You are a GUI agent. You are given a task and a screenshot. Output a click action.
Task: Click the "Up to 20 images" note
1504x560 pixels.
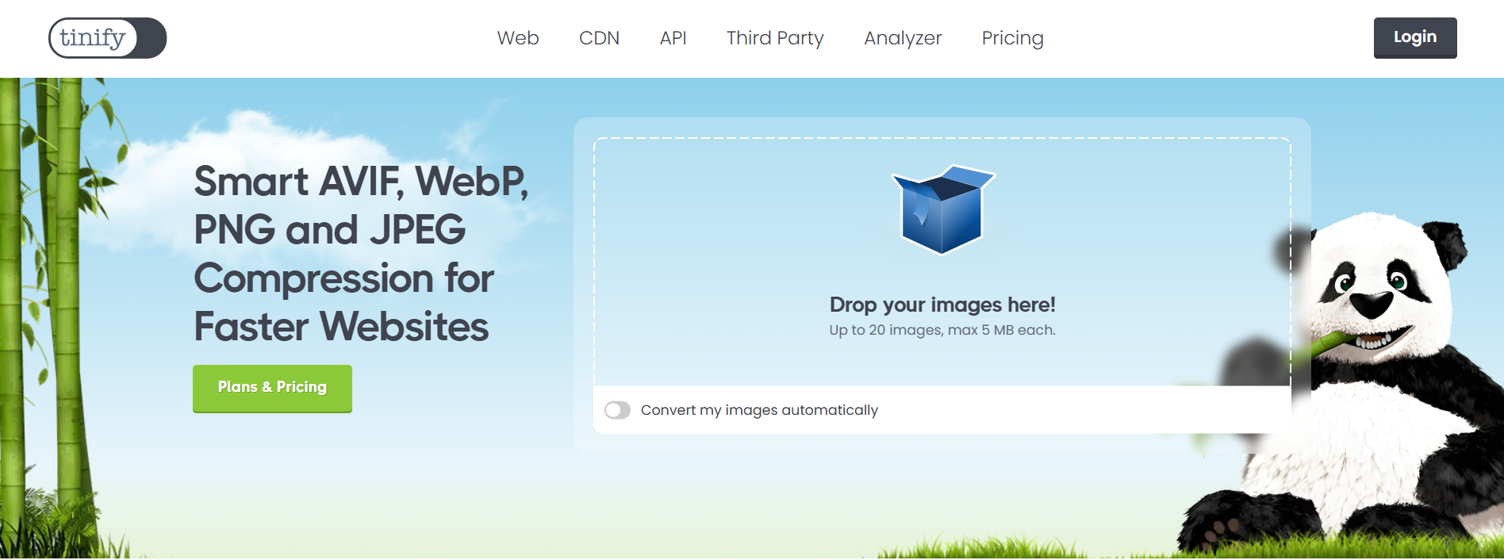point(942,330)
